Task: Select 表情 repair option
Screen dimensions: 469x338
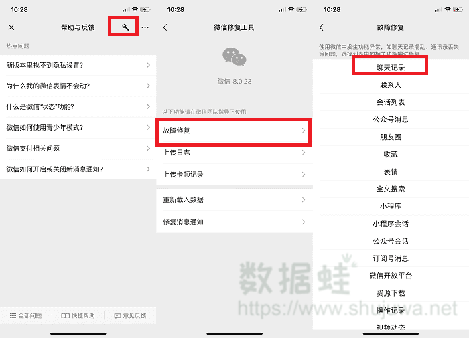Action: 391,171
